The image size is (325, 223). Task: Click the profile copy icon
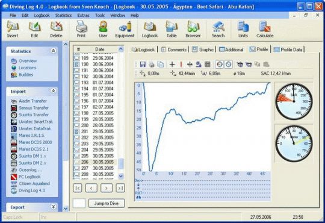(x=161, y=64)
